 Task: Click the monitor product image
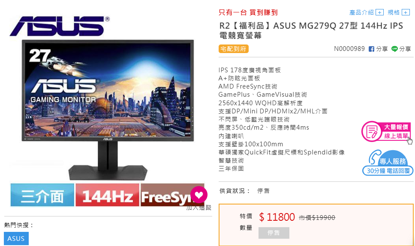[108, 110]
